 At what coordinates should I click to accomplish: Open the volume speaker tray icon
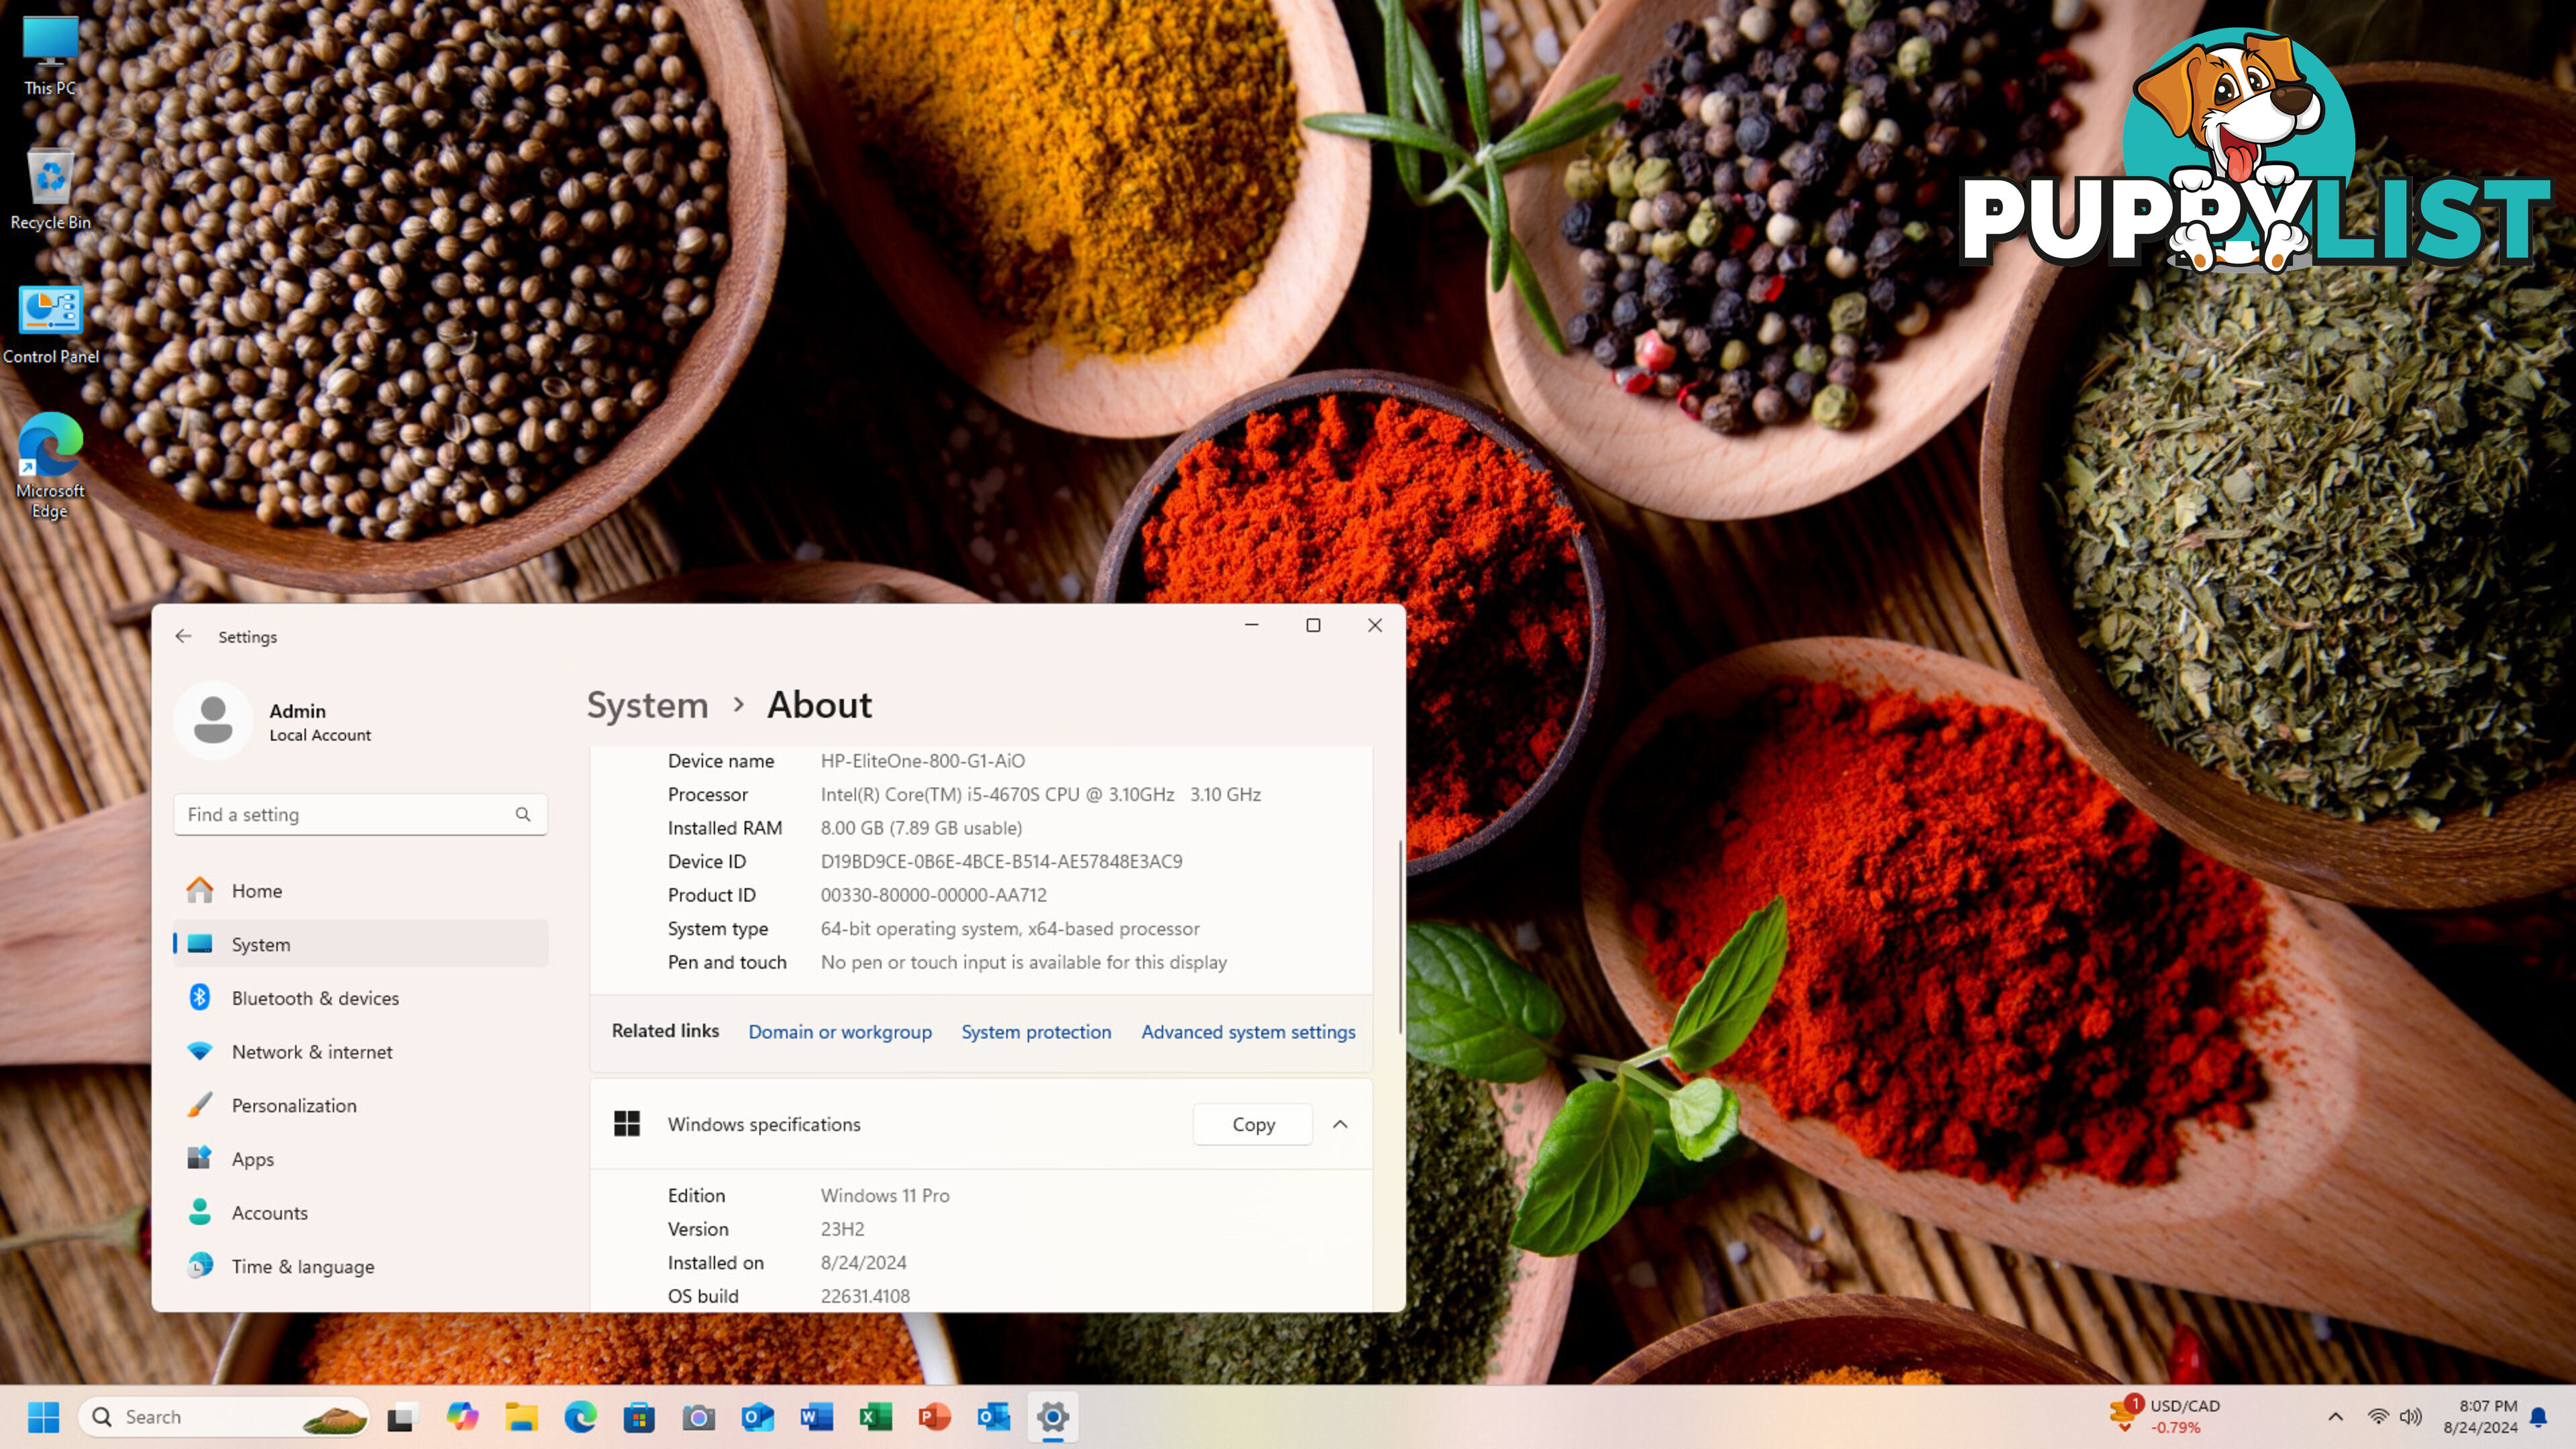point(2410,1416)
